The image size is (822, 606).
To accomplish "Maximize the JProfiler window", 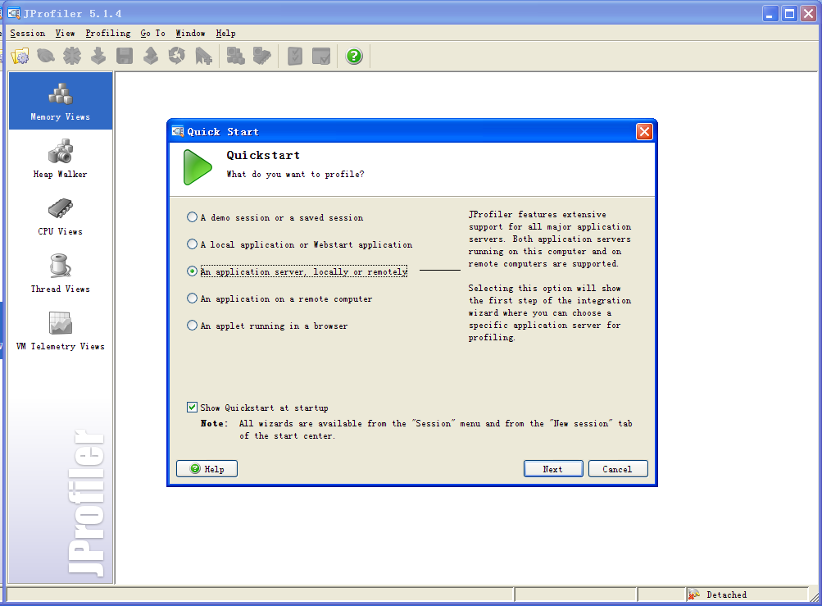I will click(789, 14).
